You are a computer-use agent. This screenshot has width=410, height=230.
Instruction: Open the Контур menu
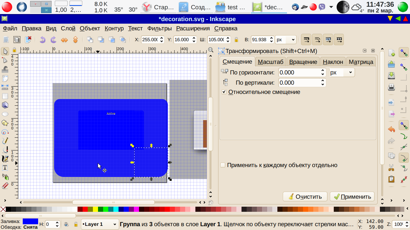[x=114, y=28]
